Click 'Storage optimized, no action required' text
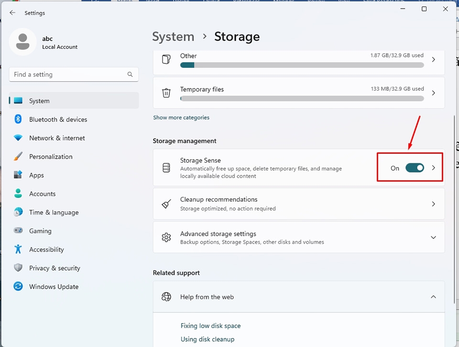This screenshot has height=347, width=459. (x=228, y=208)
